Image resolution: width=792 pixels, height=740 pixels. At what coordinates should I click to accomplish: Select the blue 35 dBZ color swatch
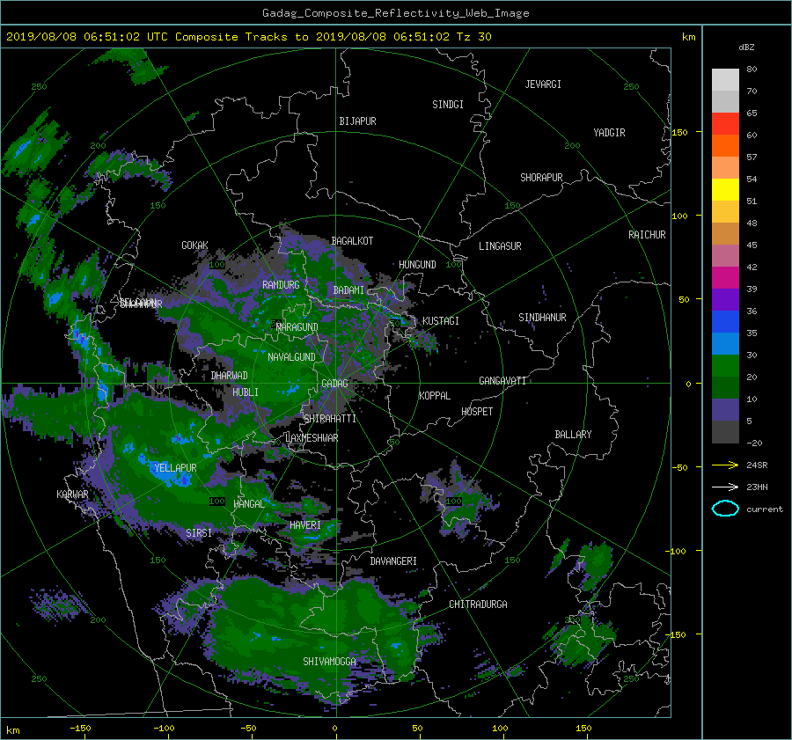click(725, 322)
